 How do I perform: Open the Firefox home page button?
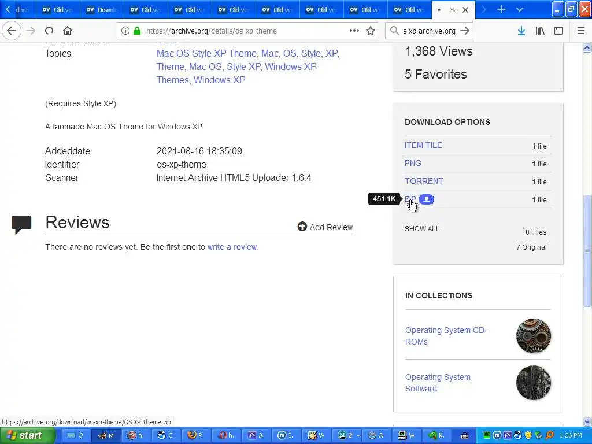68,31
